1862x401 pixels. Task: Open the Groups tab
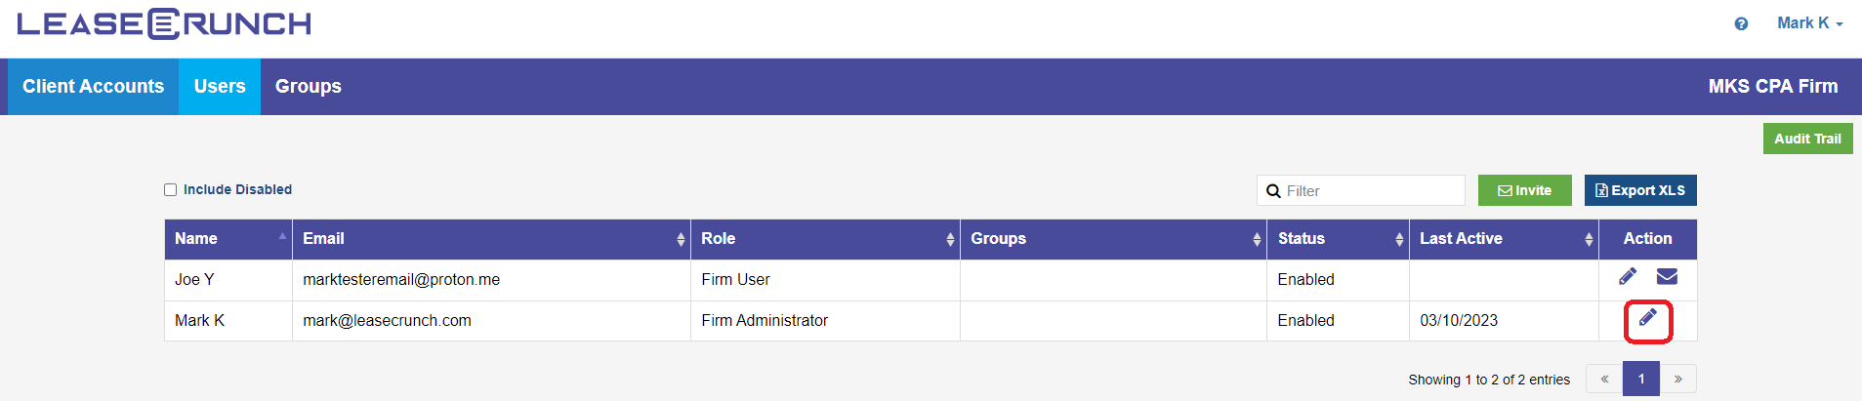(309, 87)
